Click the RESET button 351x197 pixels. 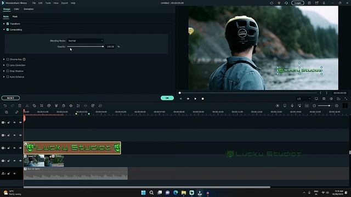coord(10,98)
